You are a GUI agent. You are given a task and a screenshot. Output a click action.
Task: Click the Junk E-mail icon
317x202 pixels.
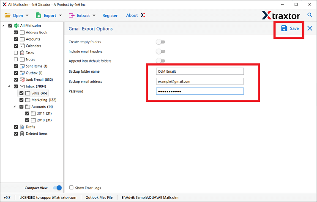point(22,80)
